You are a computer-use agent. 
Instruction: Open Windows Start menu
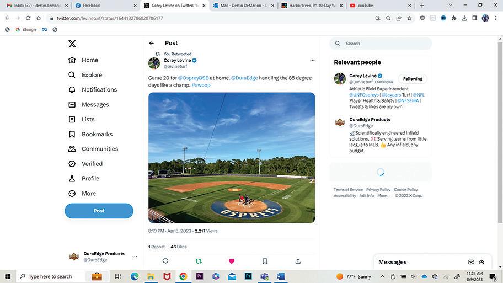pyautogui.click(x=8, y=276)
